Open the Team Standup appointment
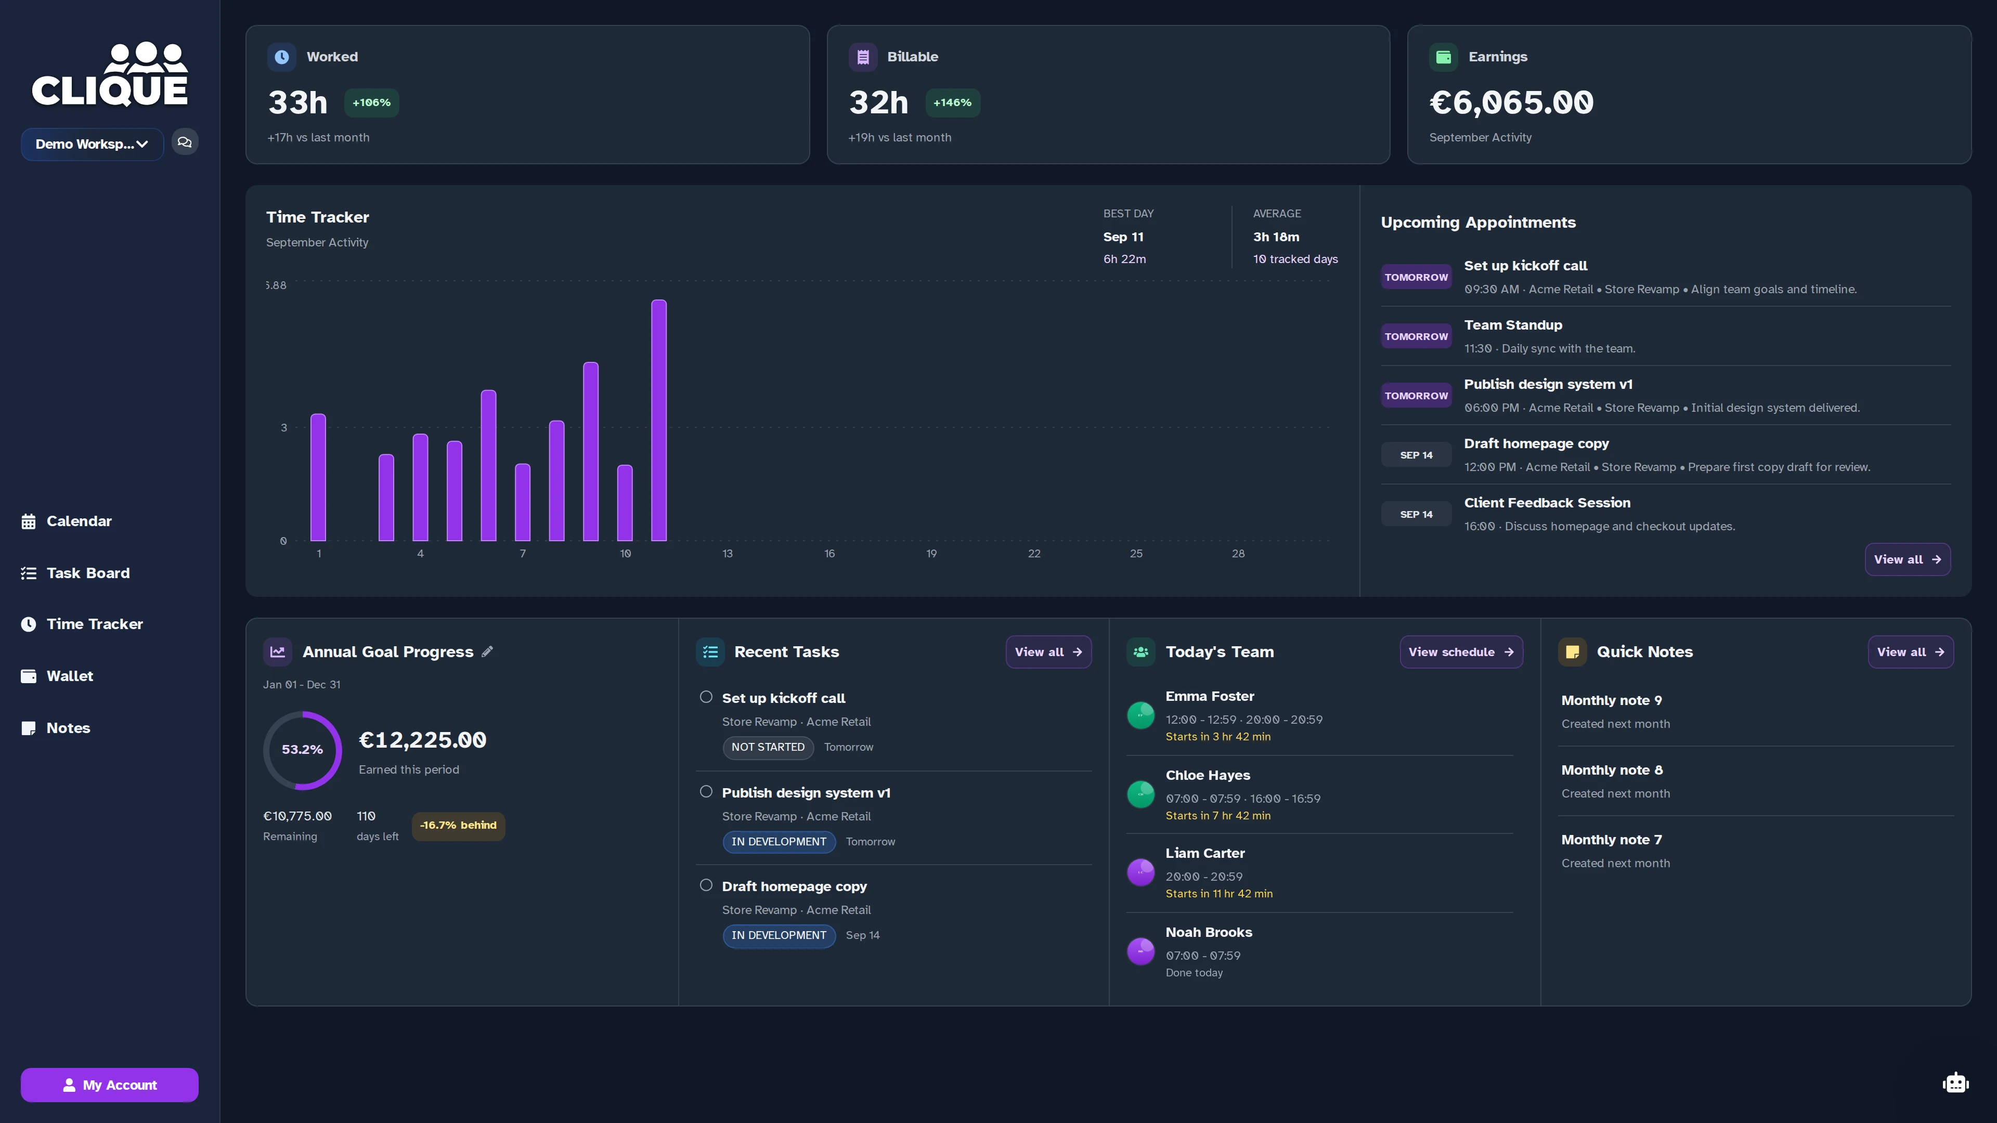Viewport: 1997px width, 1123px height. [1665, 336]
